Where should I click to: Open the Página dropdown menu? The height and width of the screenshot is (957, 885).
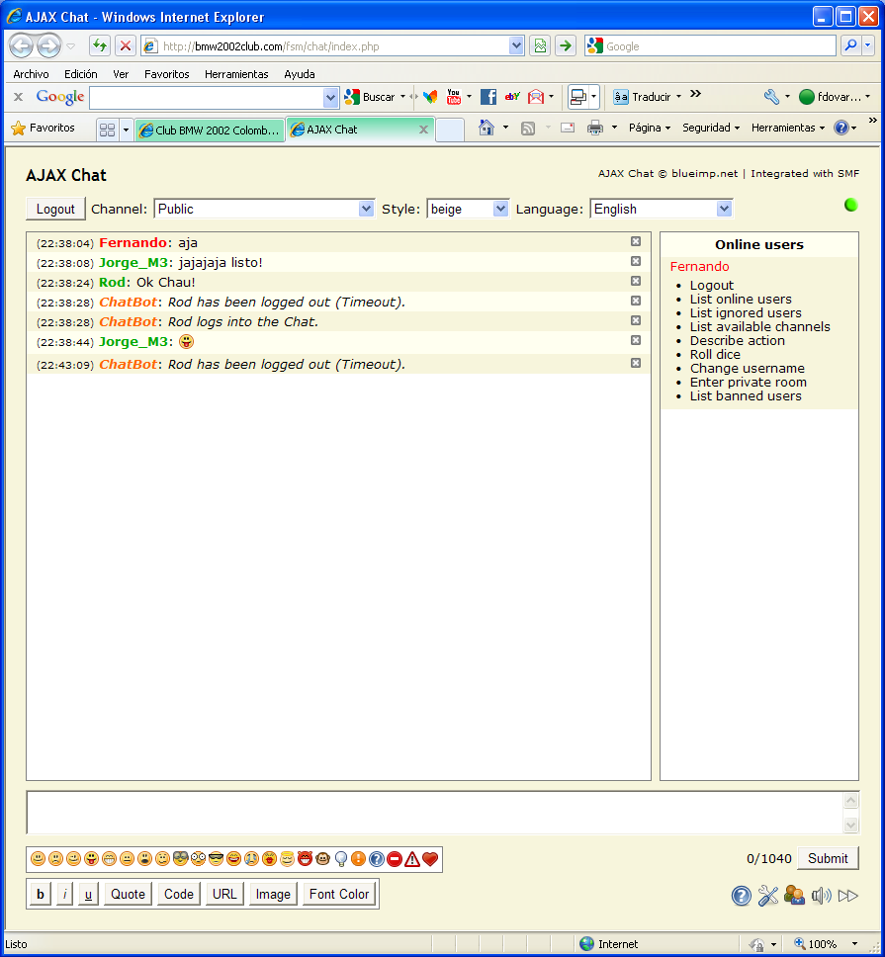(650, 128)
